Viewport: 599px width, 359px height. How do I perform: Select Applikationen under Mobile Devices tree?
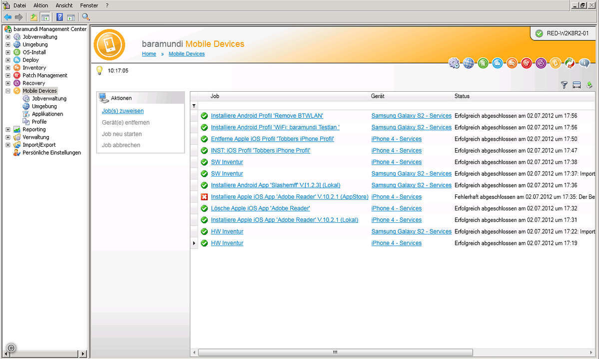[x=47, y=114]
